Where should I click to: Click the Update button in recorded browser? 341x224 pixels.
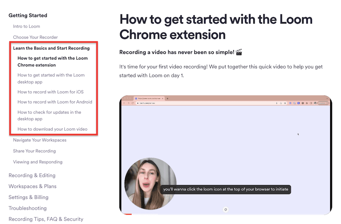coord(322,103)
